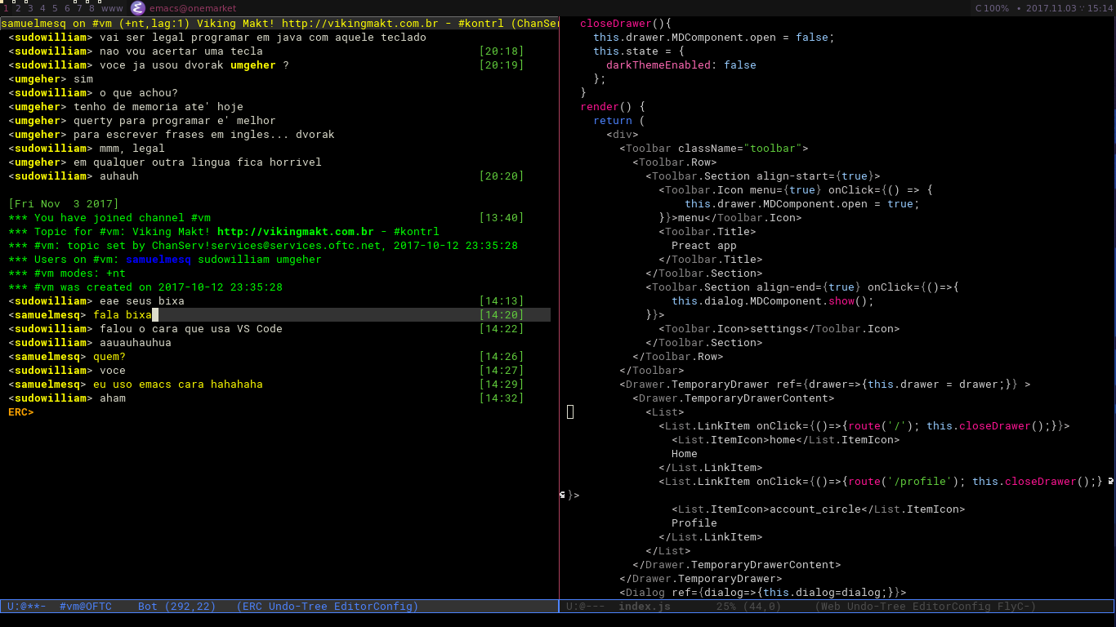The image size is (1116, 627).
Task: Click the ERC> prompt input line
Action: pos(279,412)
